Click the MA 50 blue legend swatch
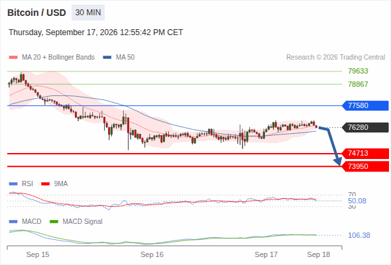Viewport: 391px width, 265px height. tap(107, 58)
